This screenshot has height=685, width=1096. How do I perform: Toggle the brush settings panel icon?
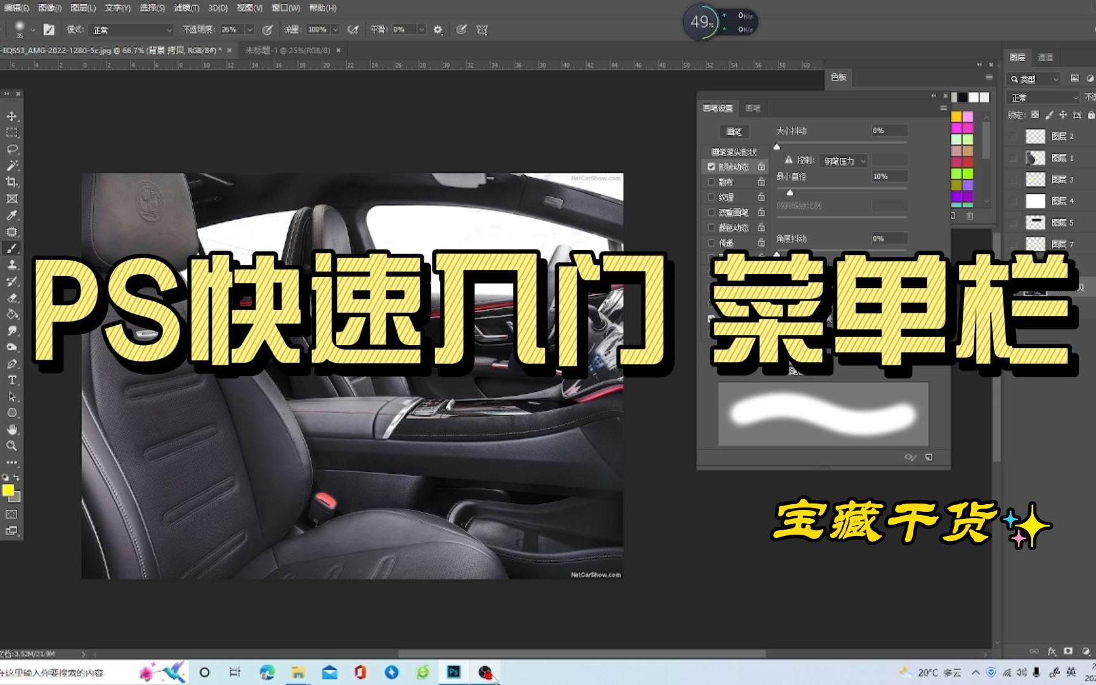pyautogui.click(x=49, y=29)
